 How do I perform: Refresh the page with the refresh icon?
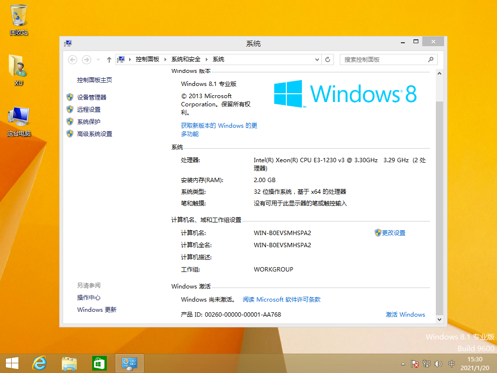click(x=328, y=59)
